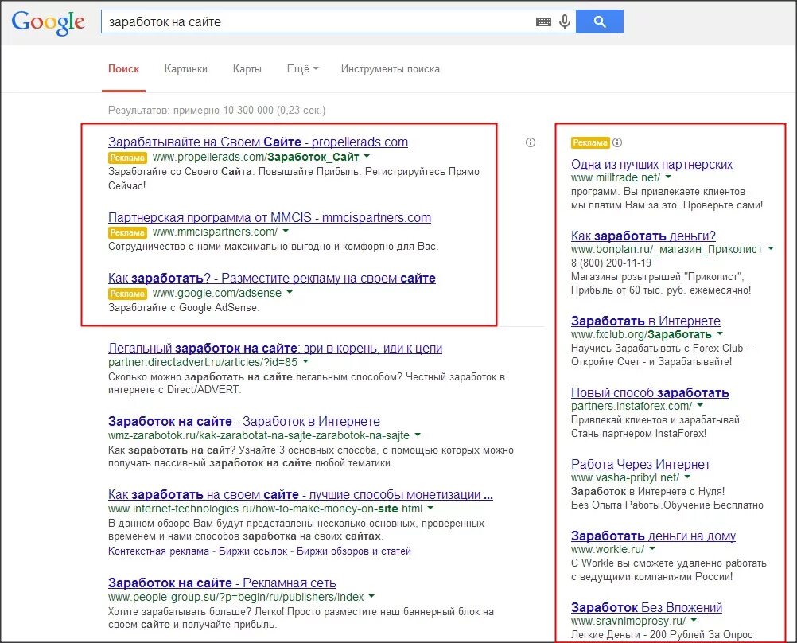
Task: Click the phone number 8 (800) 200-11-19
Action: click(x=611, y=263)
